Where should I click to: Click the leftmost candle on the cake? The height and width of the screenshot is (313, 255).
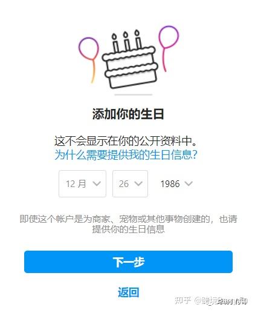click(115, 43)
